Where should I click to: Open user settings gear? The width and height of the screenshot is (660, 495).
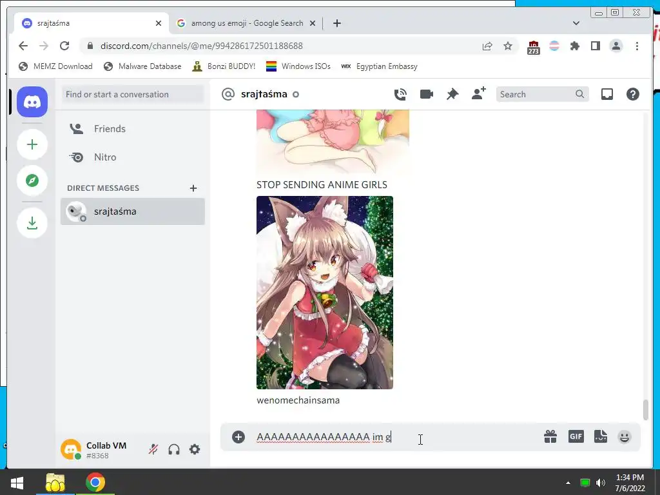point(195,449)
